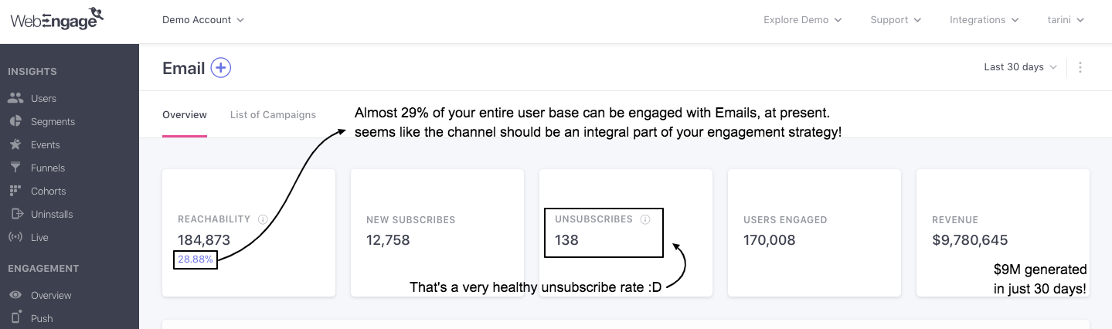Open Users from the sidebar icon

pyautogui.click(x=15, y=98)
